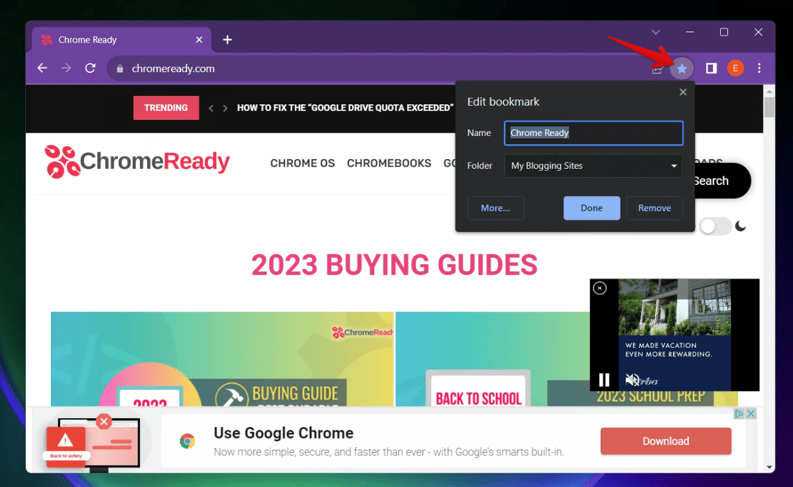This screenshot has width=793, height=487.
Task: Open the CHROMEBOOKS menu item
Action: [389, 163]
